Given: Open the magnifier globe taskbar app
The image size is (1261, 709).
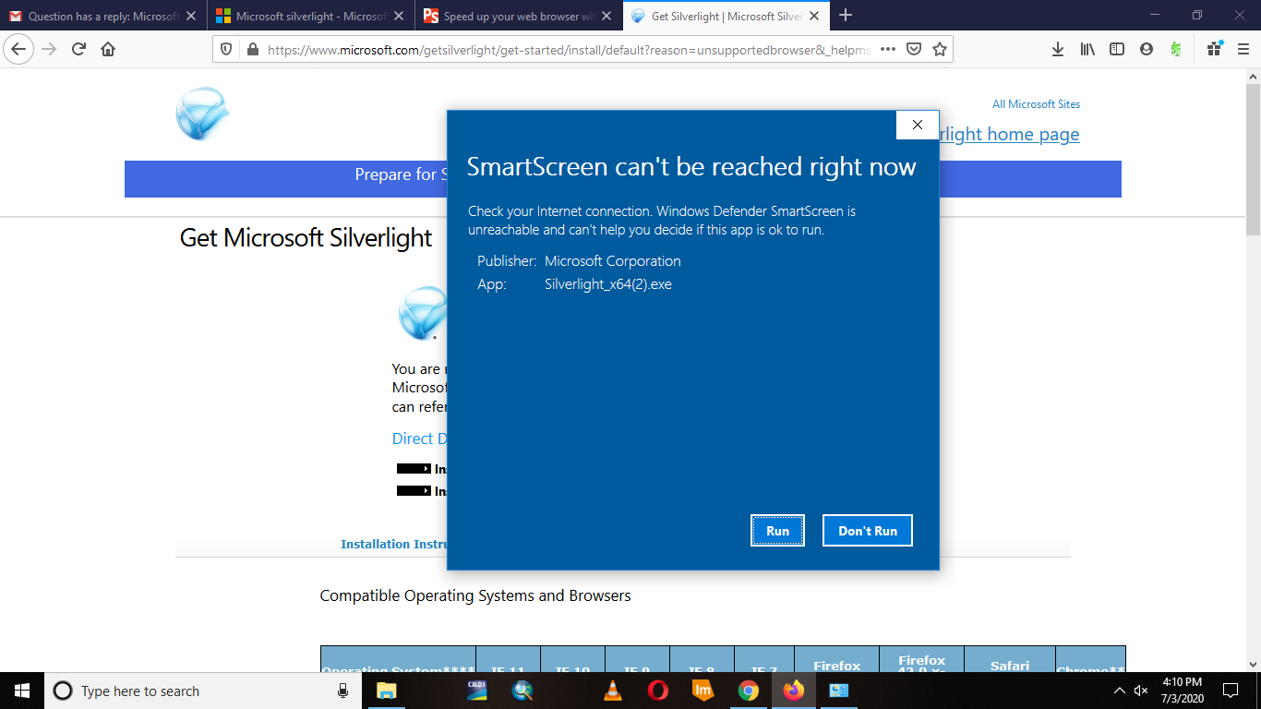Looking at the screenshot, I should [x=522, y=691].
